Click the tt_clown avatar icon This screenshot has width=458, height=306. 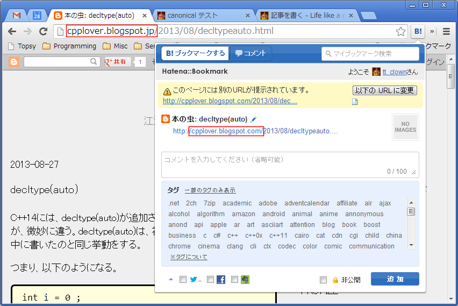pos(376,72)
